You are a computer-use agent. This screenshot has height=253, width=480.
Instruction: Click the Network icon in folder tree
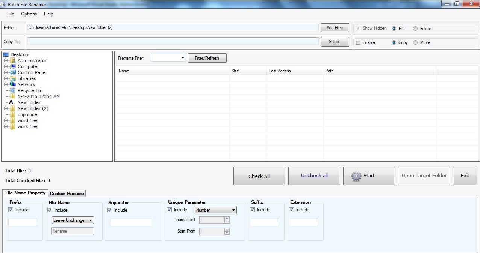(13, 84)
